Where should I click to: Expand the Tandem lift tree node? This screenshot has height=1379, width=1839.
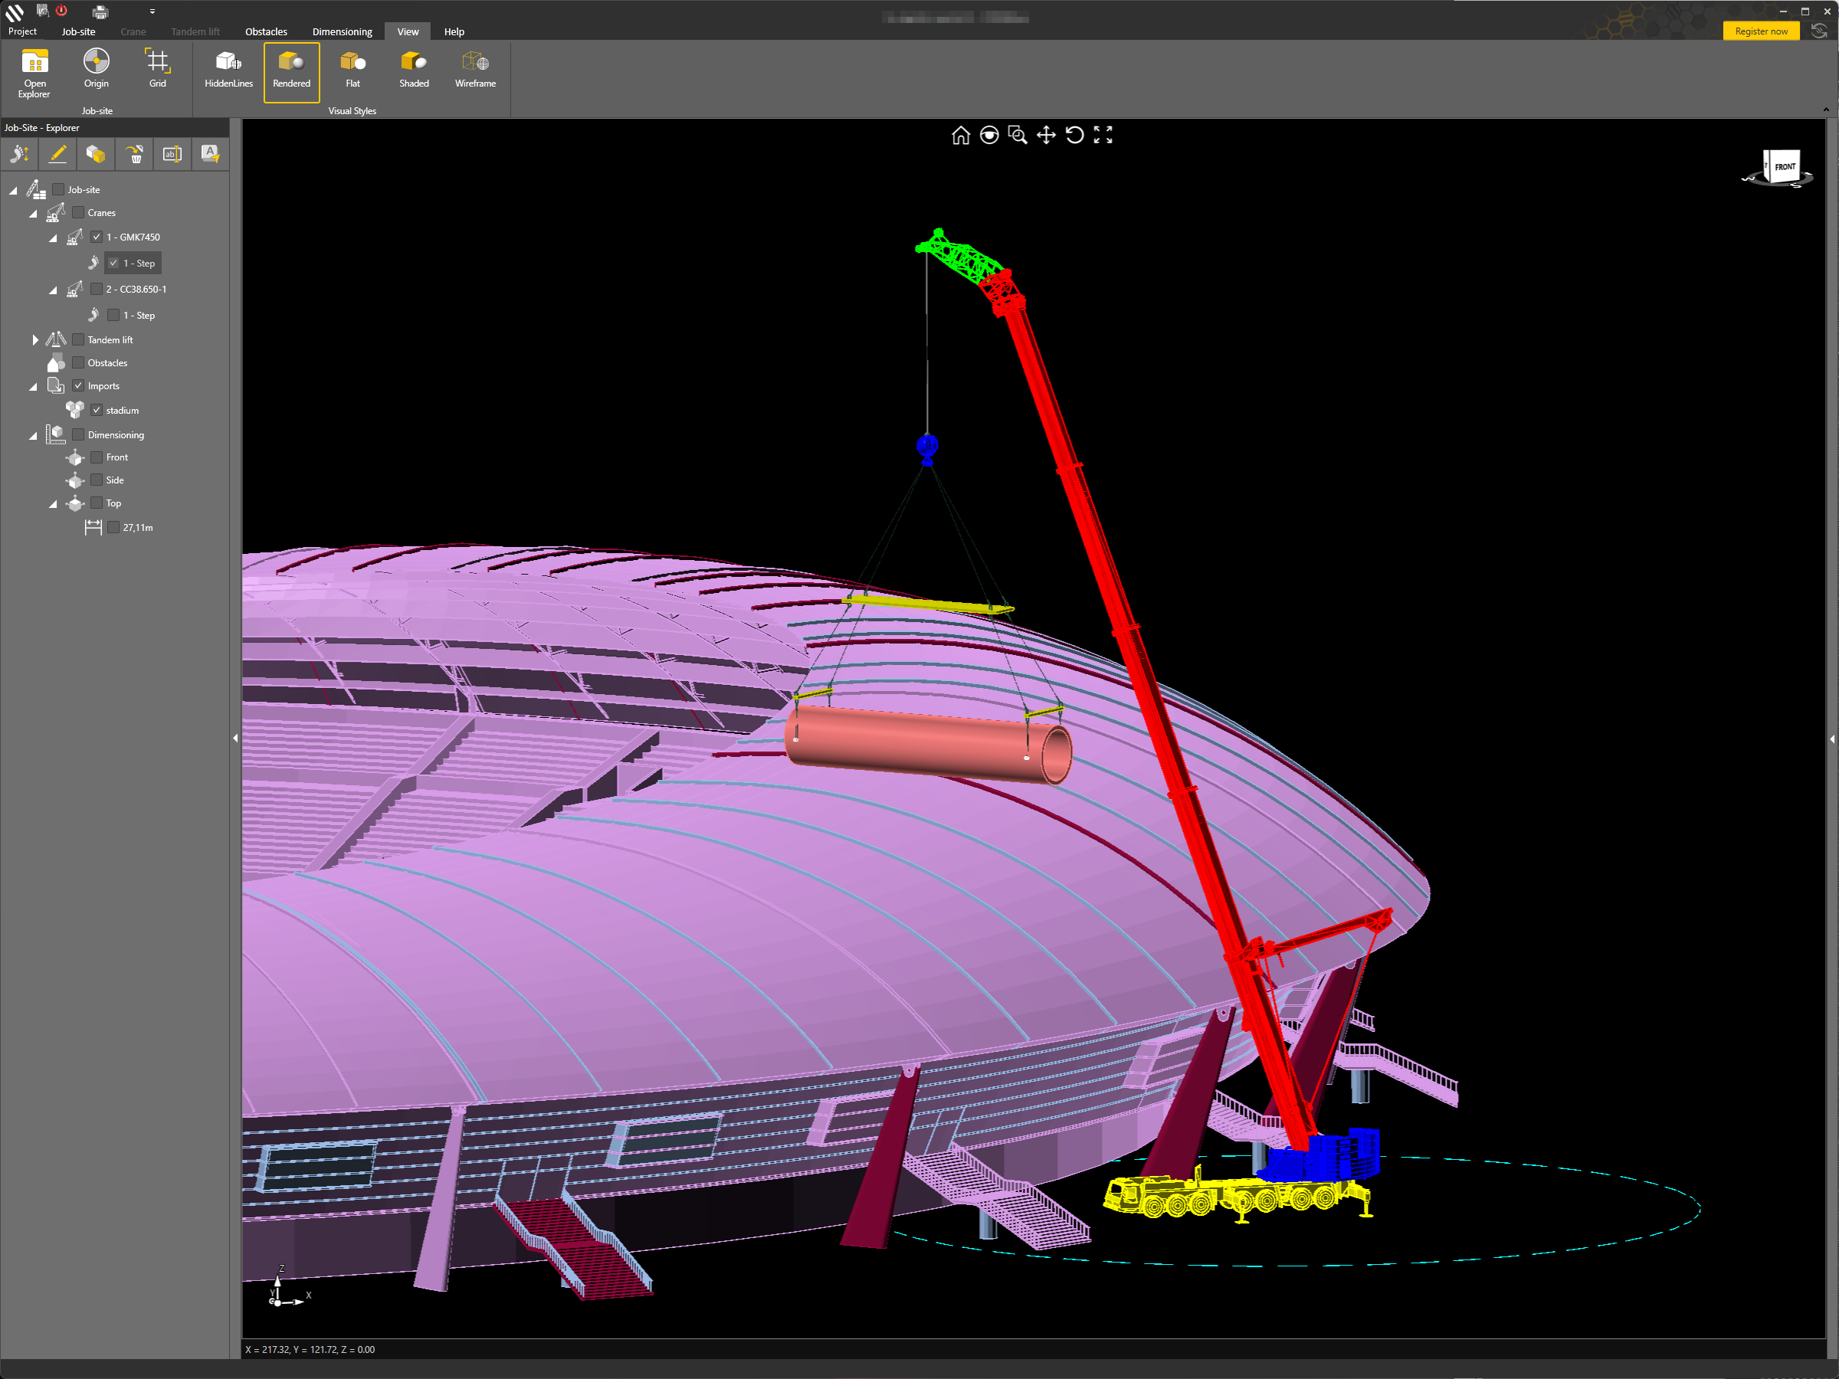[35, 340]
